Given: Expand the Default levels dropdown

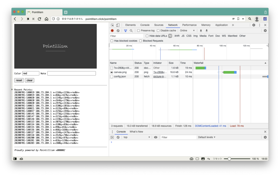Looking at the screenshot, I should (207, 137).
